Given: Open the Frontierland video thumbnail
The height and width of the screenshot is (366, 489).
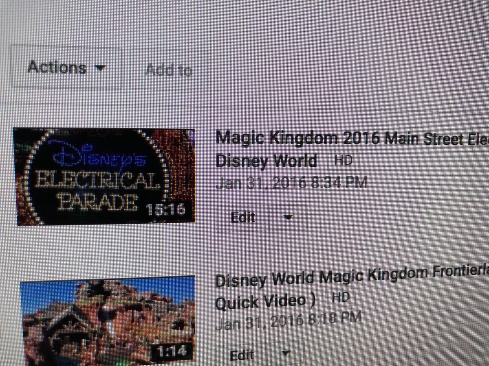Looking at the screenshot, I should coord(107,321).
